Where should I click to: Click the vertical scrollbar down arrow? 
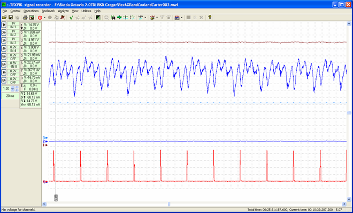[349, 199]
